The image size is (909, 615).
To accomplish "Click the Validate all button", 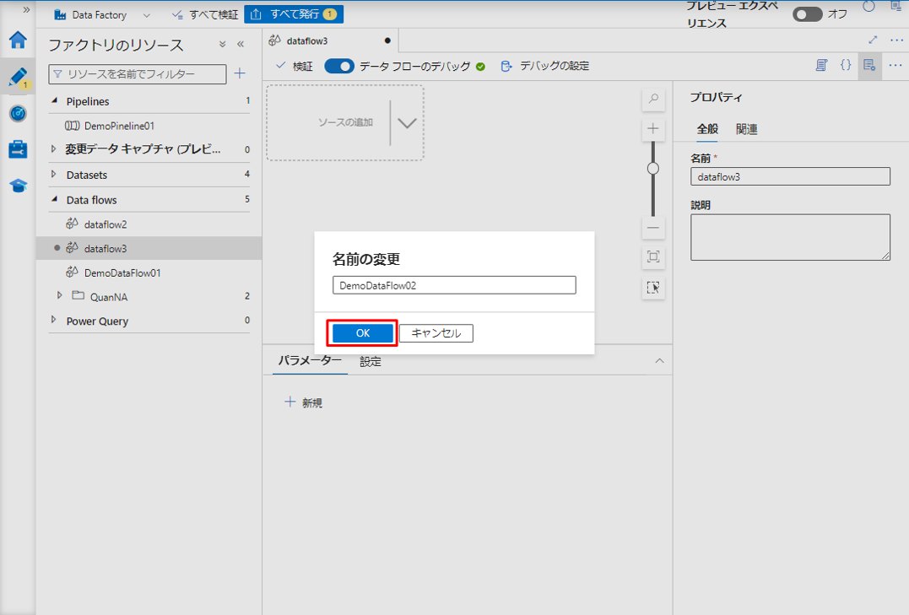I will tap(205, 14).
